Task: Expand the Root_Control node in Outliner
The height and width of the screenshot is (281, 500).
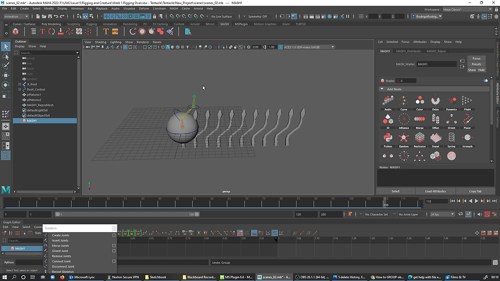Action: pyautogui.click(x=20, y=89)
